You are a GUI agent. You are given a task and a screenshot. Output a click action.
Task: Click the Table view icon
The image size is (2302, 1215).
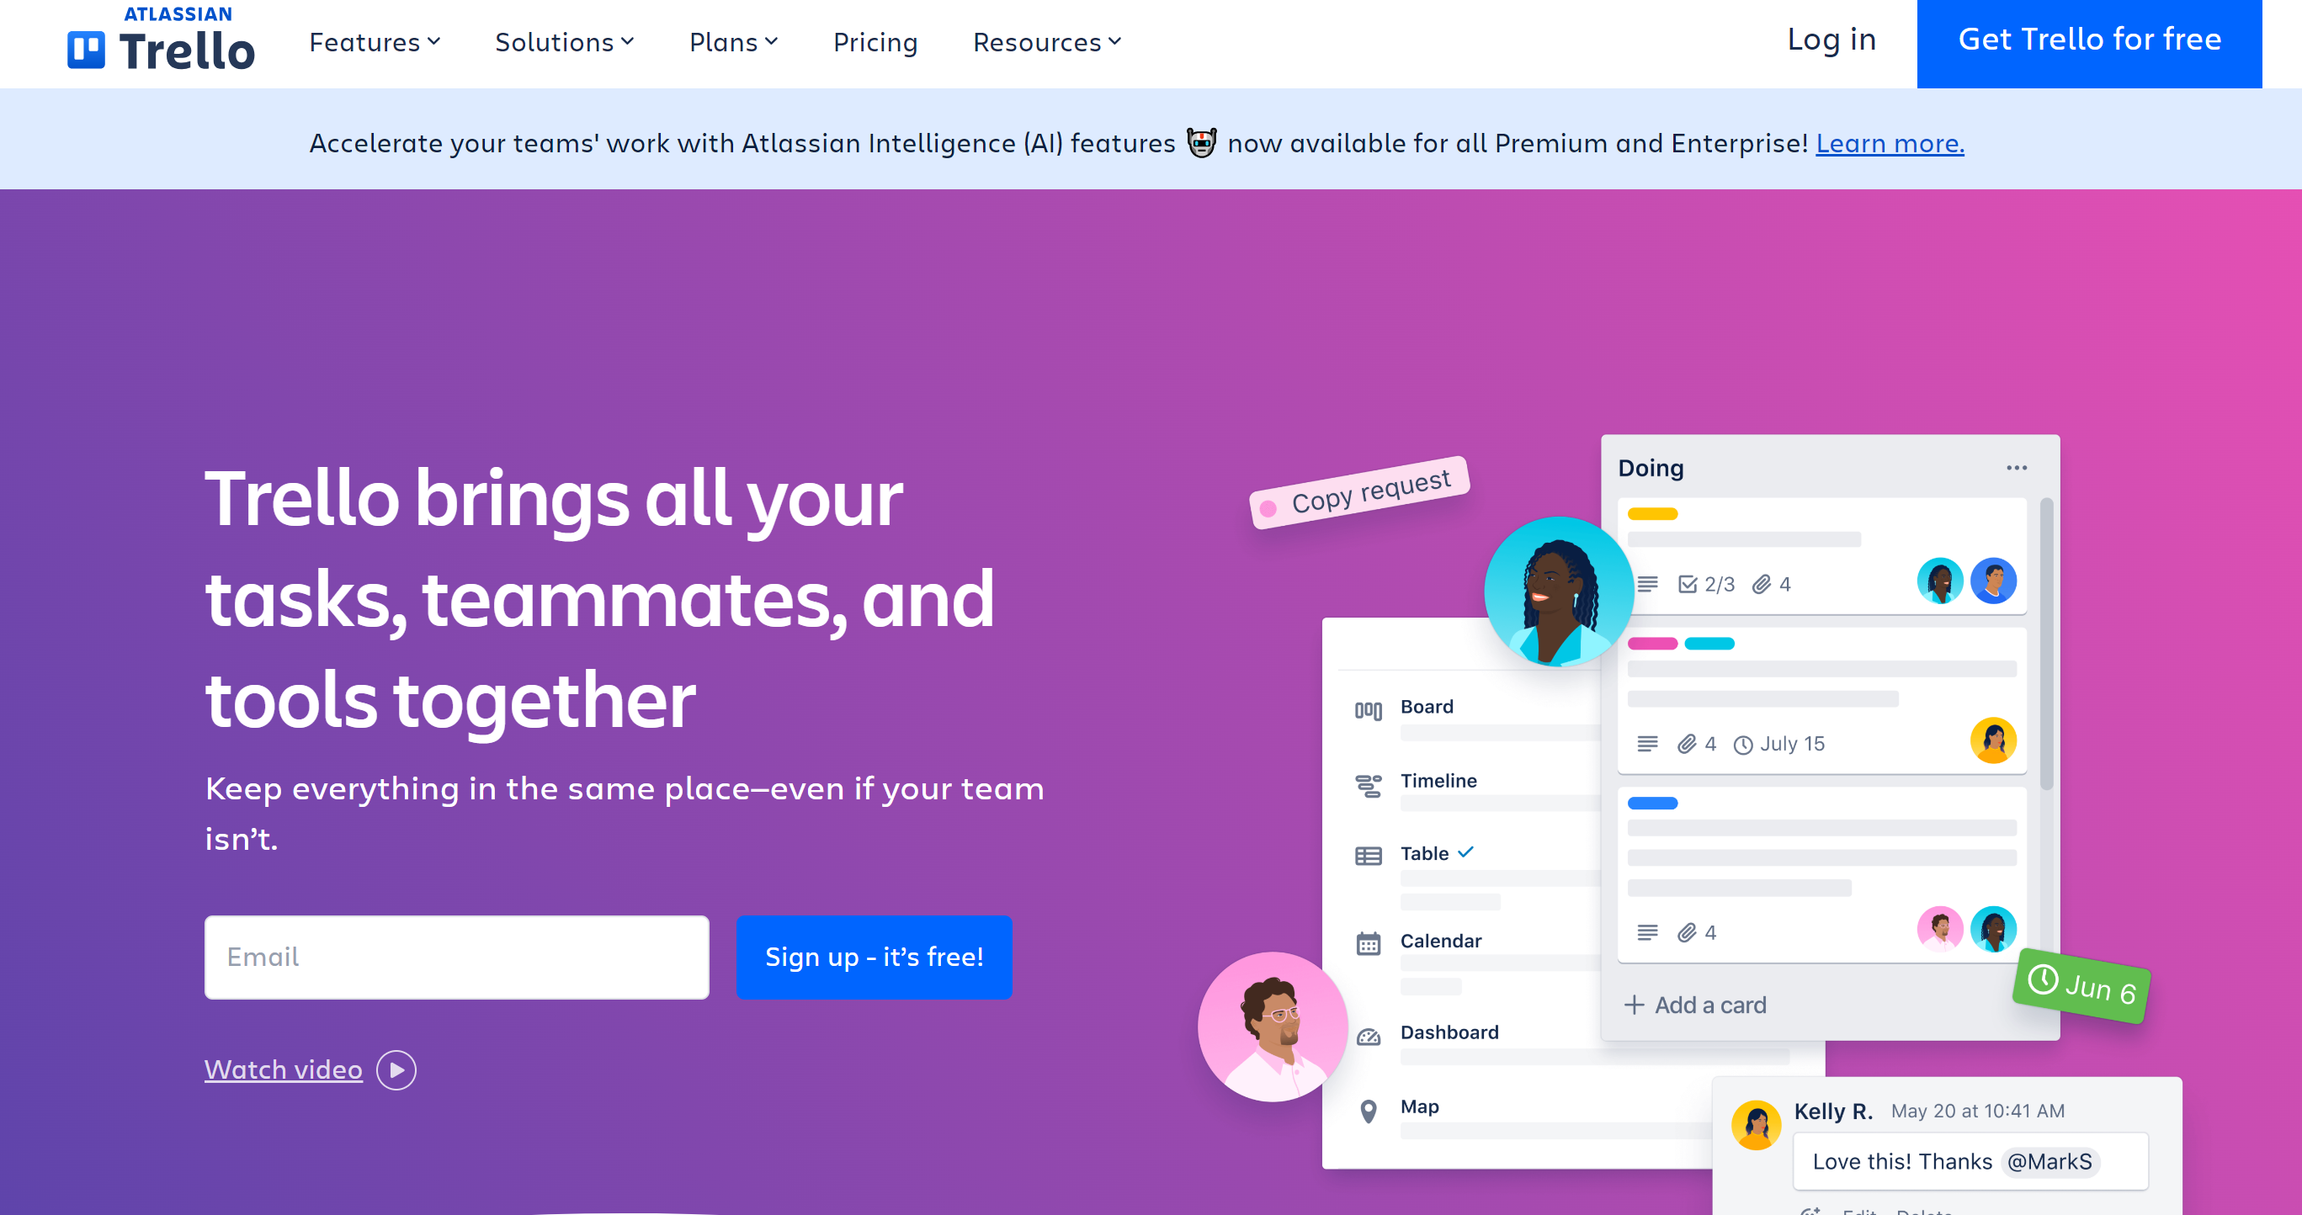pyautogui.click(x=1366, y=852)
